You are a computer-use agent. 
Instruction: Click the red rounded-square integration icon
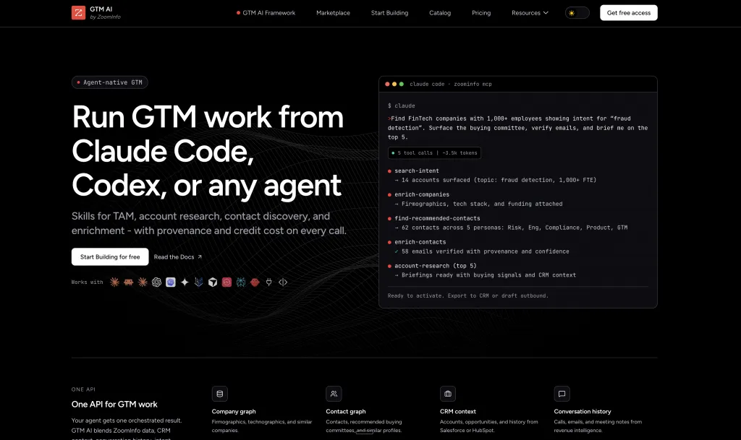[x=226, y=282]
